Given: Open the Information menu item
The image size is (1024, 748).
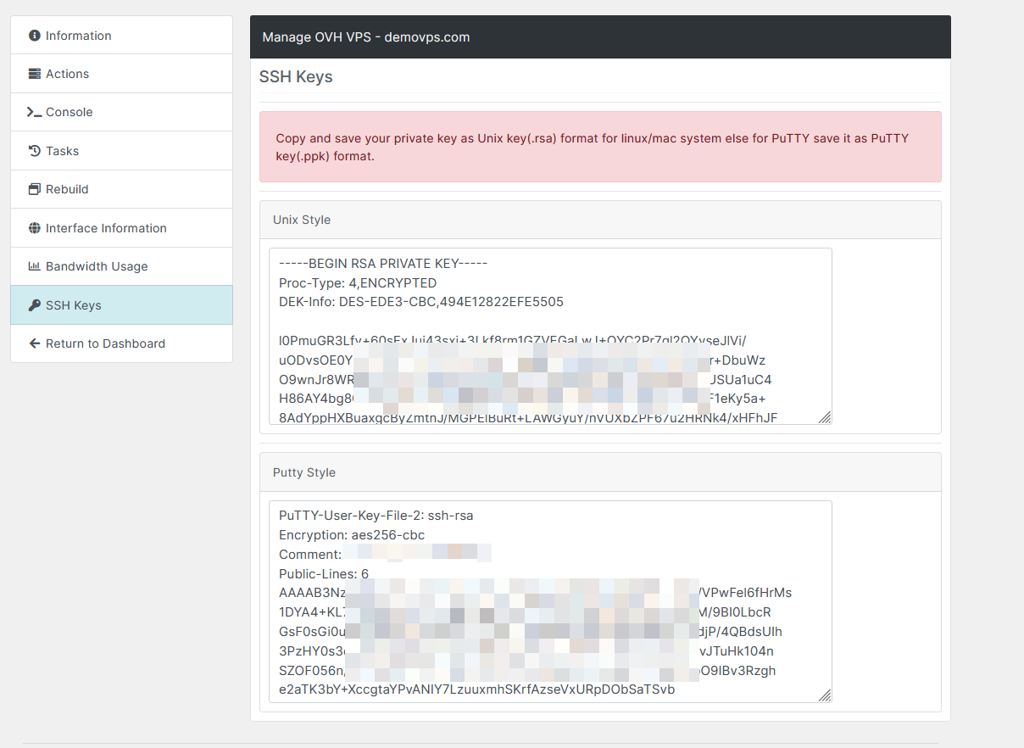Looking at the screenshot, I should pos(121,36).
